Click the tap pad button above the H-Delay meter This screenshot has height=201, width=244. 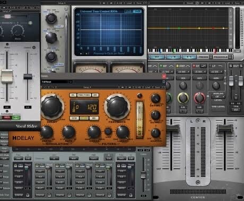point(140,96)
